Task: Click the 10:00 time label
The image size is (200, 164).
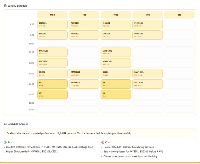Action: point(31,44)
